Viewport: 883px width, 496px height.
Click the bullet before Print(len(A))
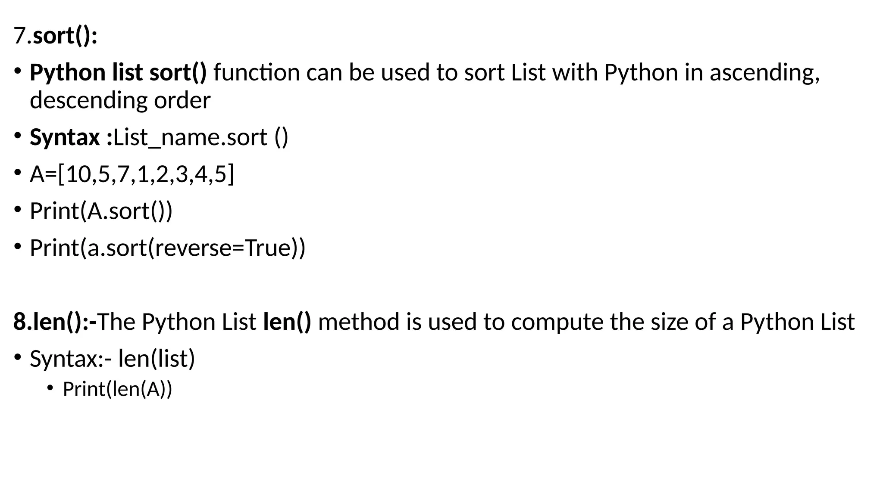coord(50,387)
